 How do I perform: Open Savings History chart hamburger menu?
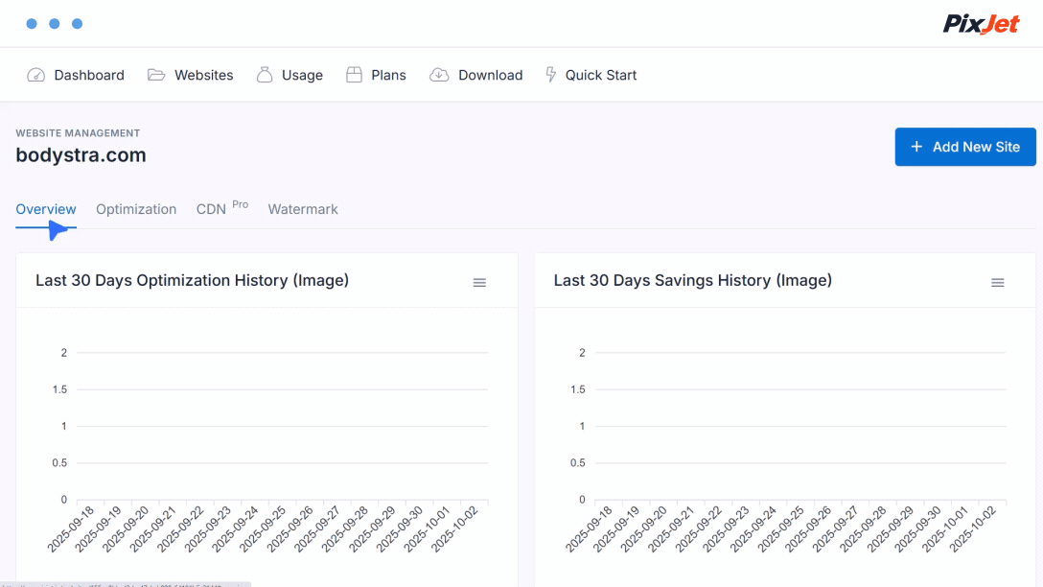(x=997, y=282)
